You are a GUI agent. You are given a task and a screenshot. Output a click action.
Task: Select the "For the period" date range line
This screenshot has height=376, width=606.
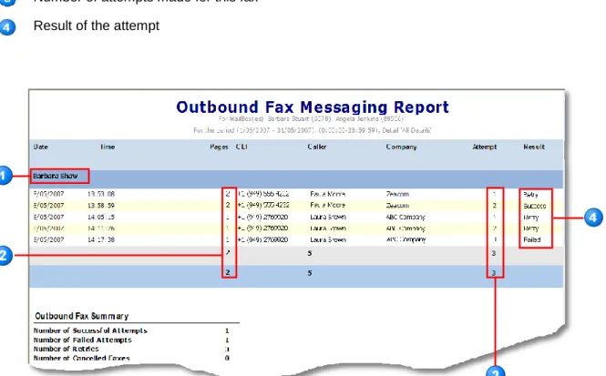click(x=313, y=130)
